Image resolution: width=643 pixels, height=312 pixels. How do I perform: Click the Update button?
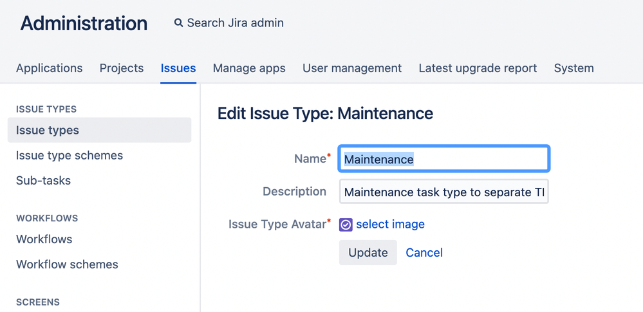pos(368,253)
